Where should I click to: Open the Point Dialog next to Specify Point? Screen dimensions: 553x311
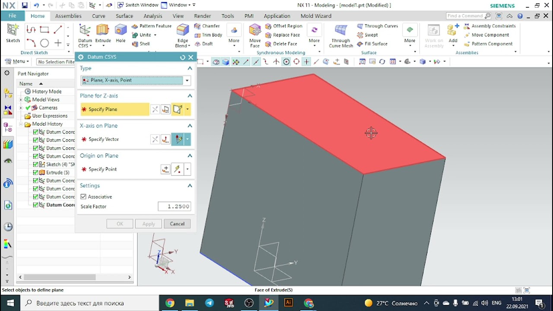[165, 169]
